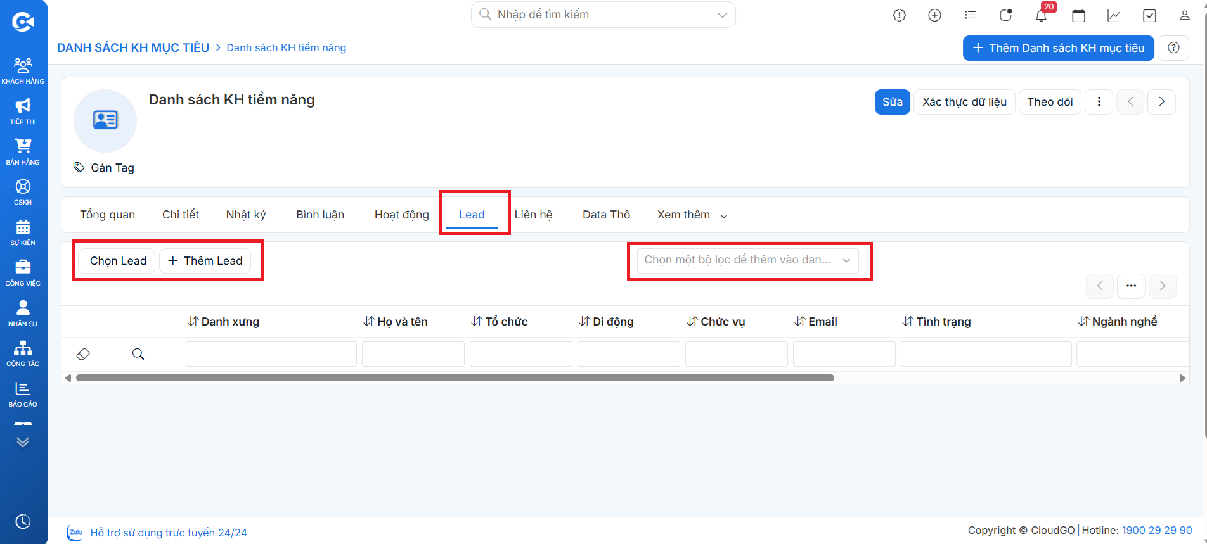
Task: Click the table horizontal scrollbar
Action: pyautogui.click(x=455, y=378)
